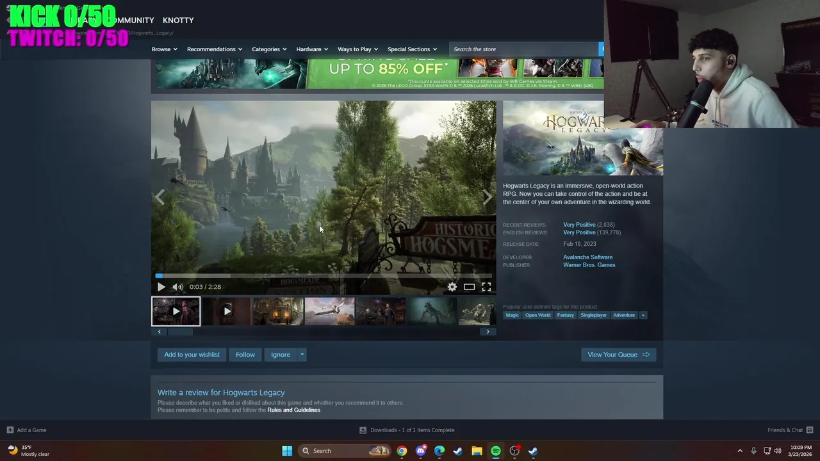Select the Fantasy tag

point(565,315)
